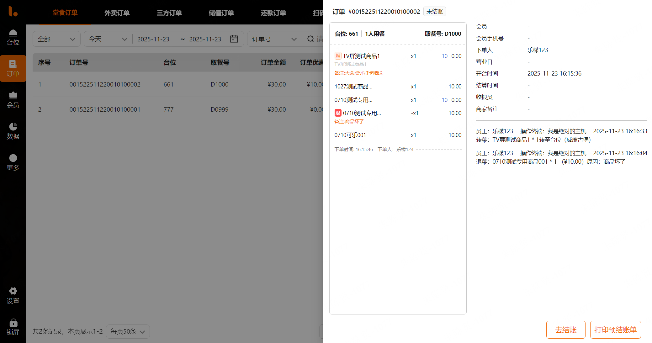Switch to the 储值订单 tab
The image size is (652, 343).
click(x=221, y=13)
